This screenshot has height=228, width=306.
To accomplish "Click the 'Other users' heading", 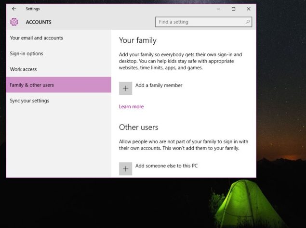I will pyautogui.click(x=138, y=127).
